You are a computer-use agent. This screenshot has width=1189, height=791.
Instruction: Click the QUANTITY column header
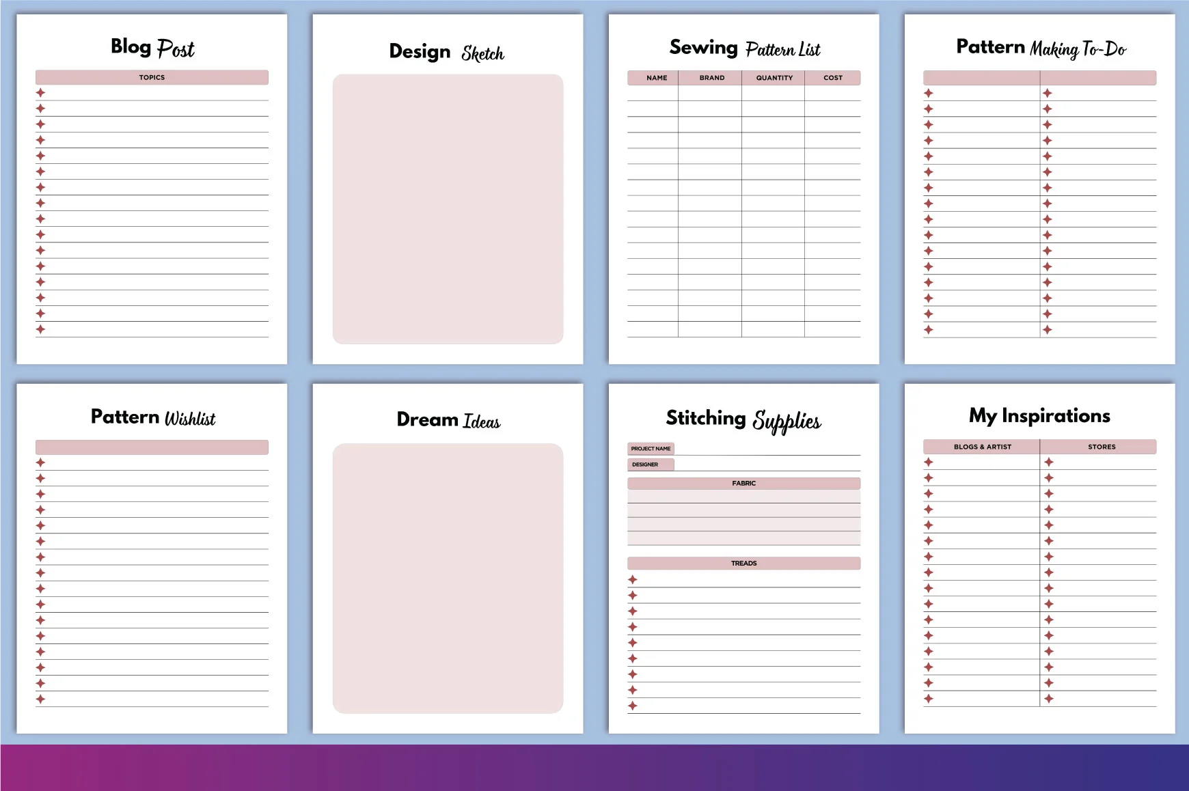[x=774, y=78]
